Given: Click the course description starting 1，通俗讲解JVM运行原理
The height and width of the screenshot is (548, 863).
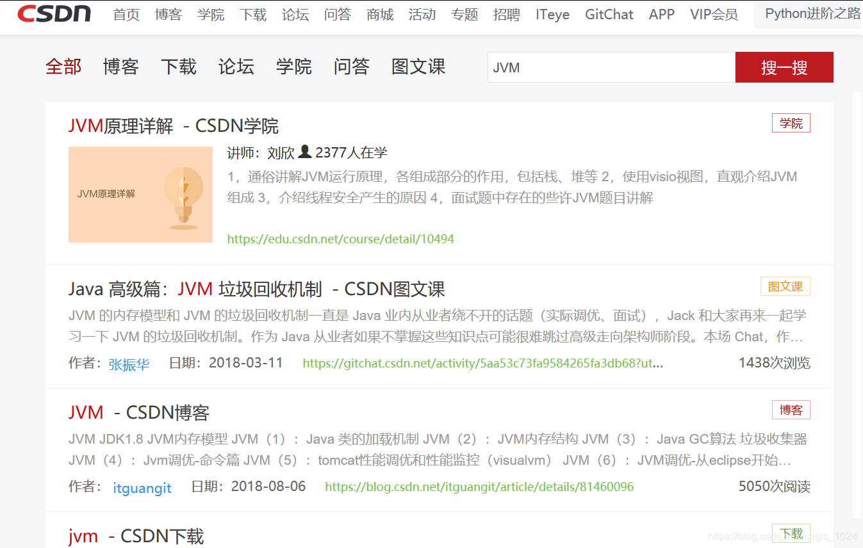Looking at the screenshot, I should click(513, 187).
